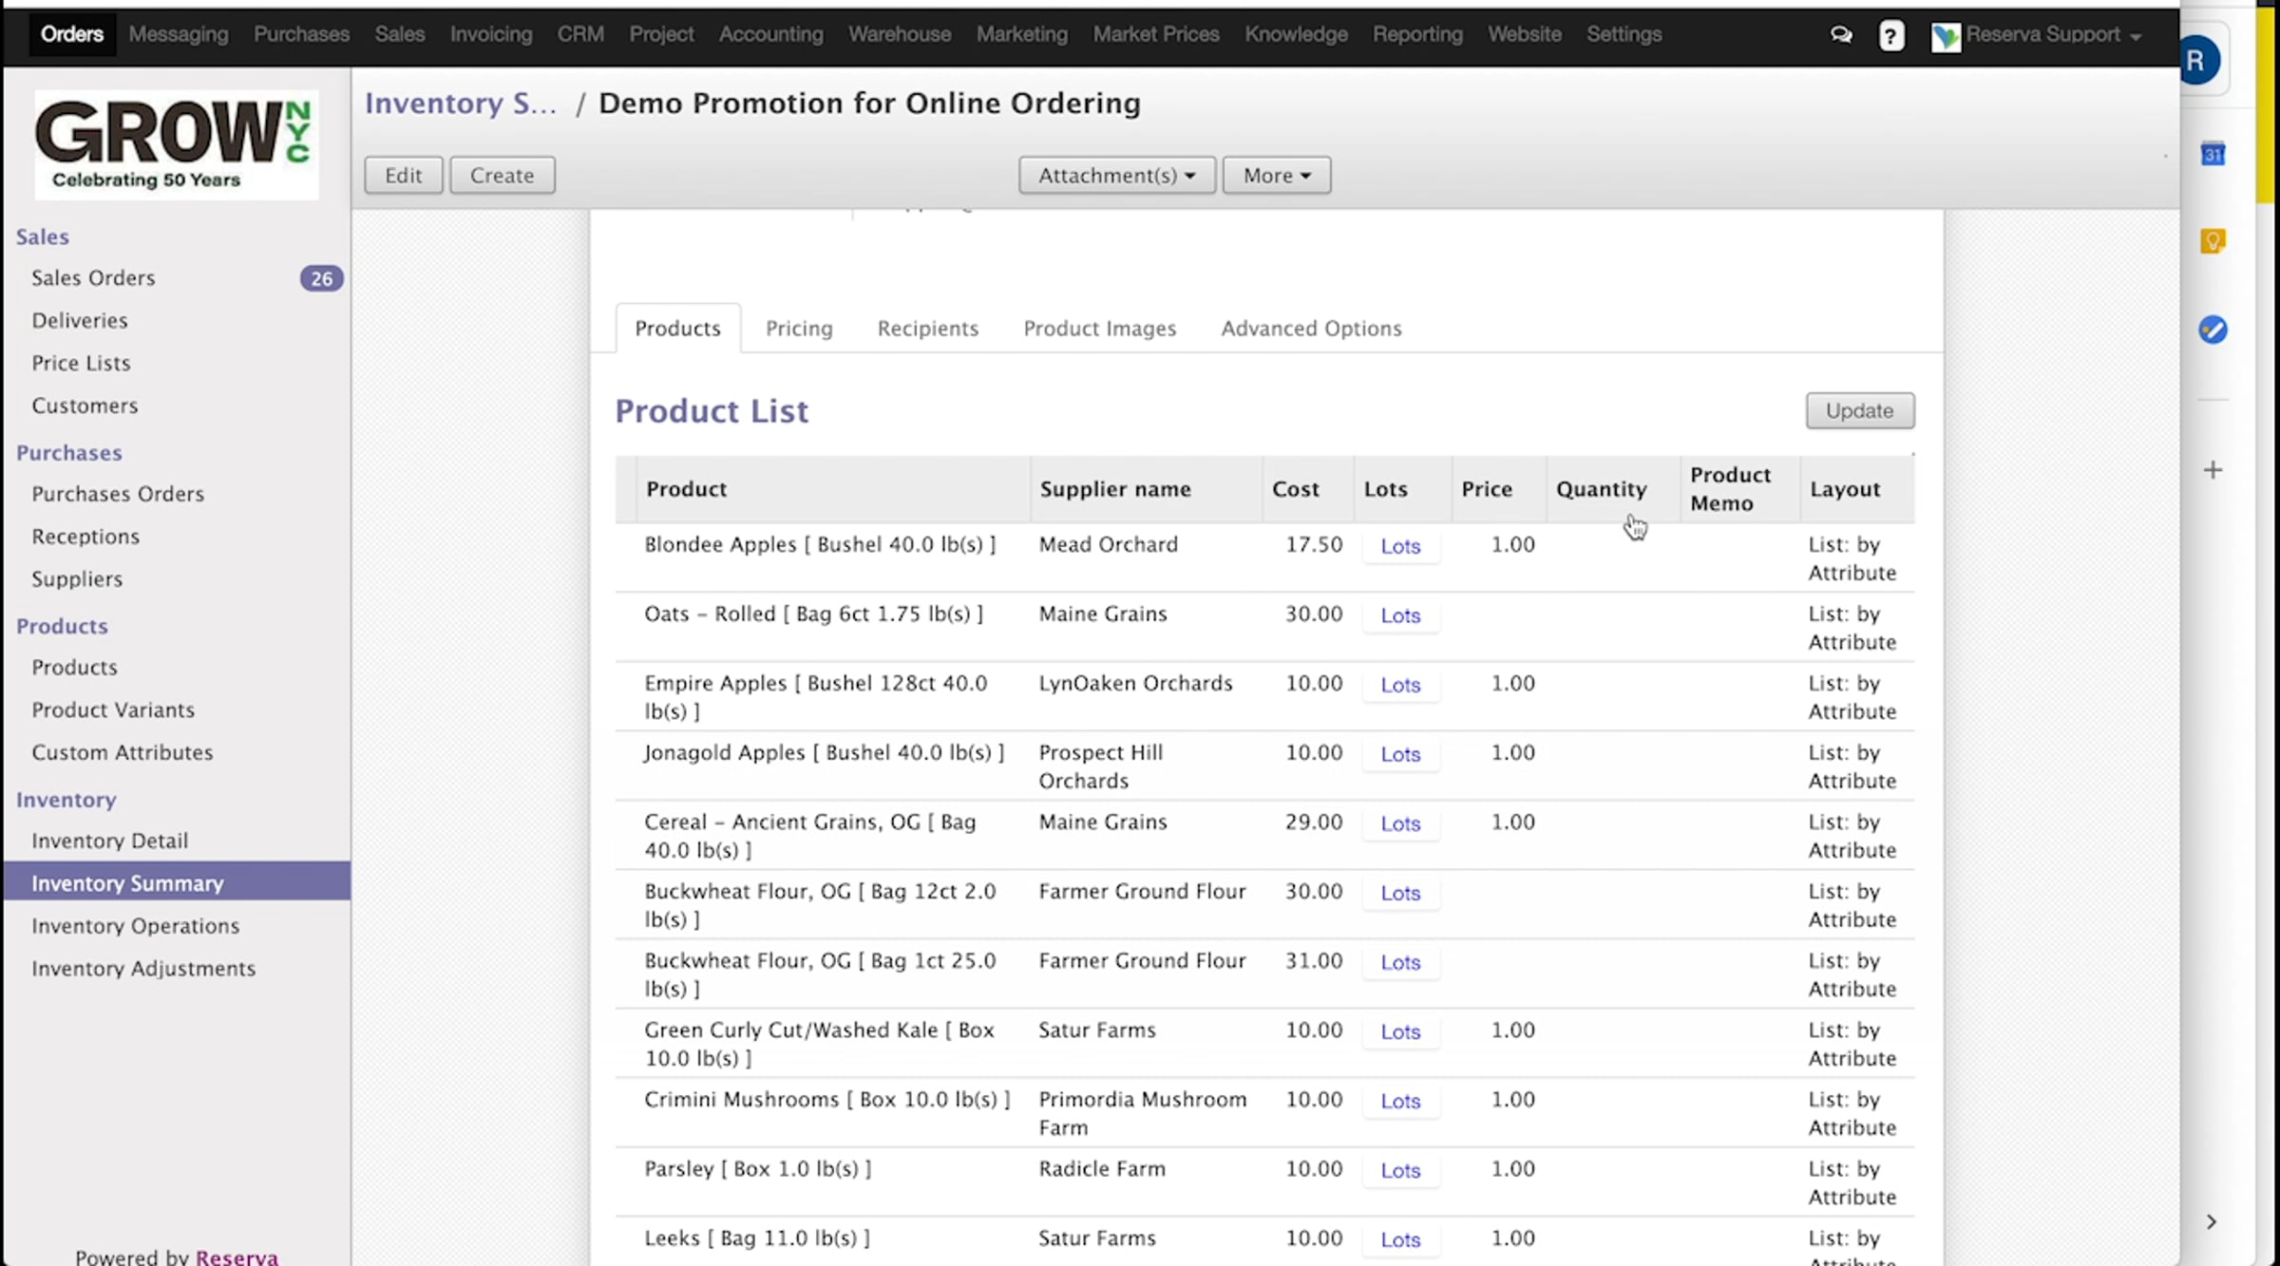
Task: Open Sales Orders in sidebar
Action: pyautogui.click(x=93, y=278)
